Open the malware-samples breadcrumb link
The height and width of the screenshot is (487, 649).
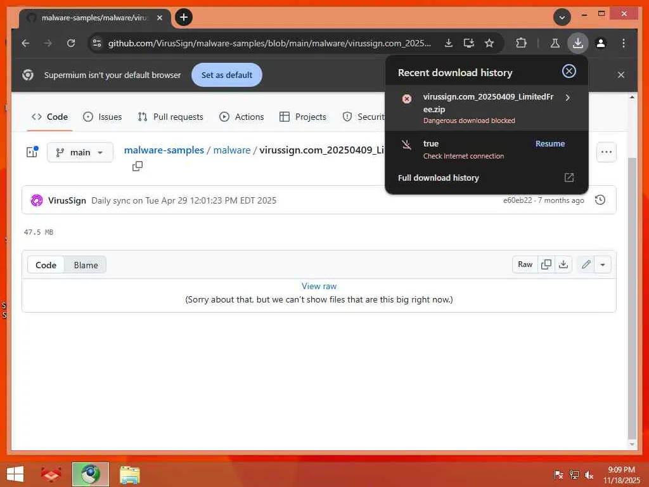(164, 150)
